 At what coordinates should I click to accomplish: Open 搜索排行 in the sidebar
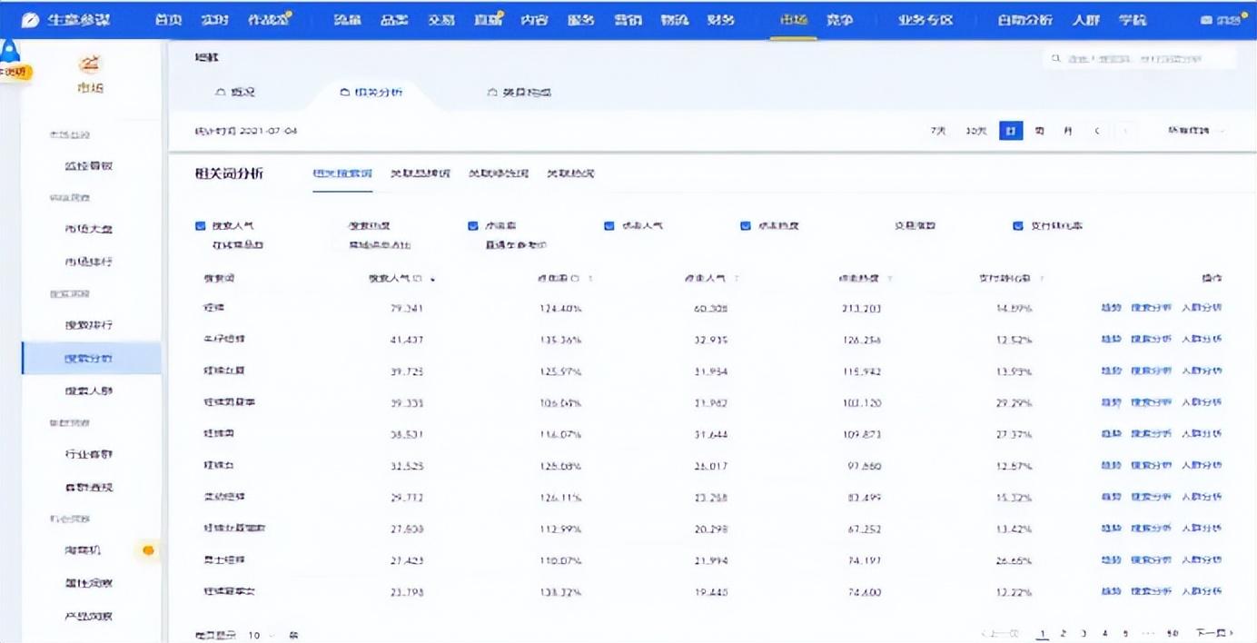pos(89,324)
